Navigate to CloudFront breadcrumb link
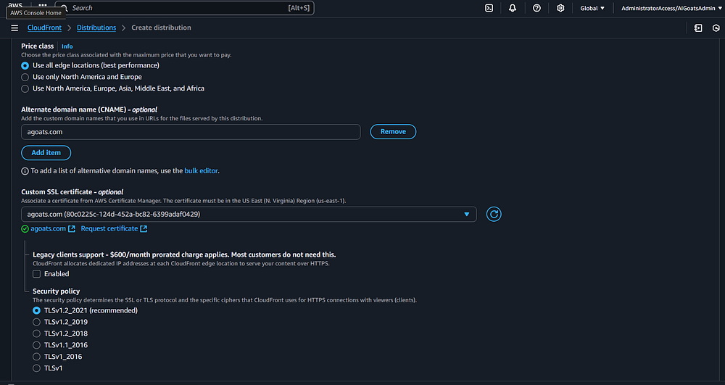 [x=43, y=28]
